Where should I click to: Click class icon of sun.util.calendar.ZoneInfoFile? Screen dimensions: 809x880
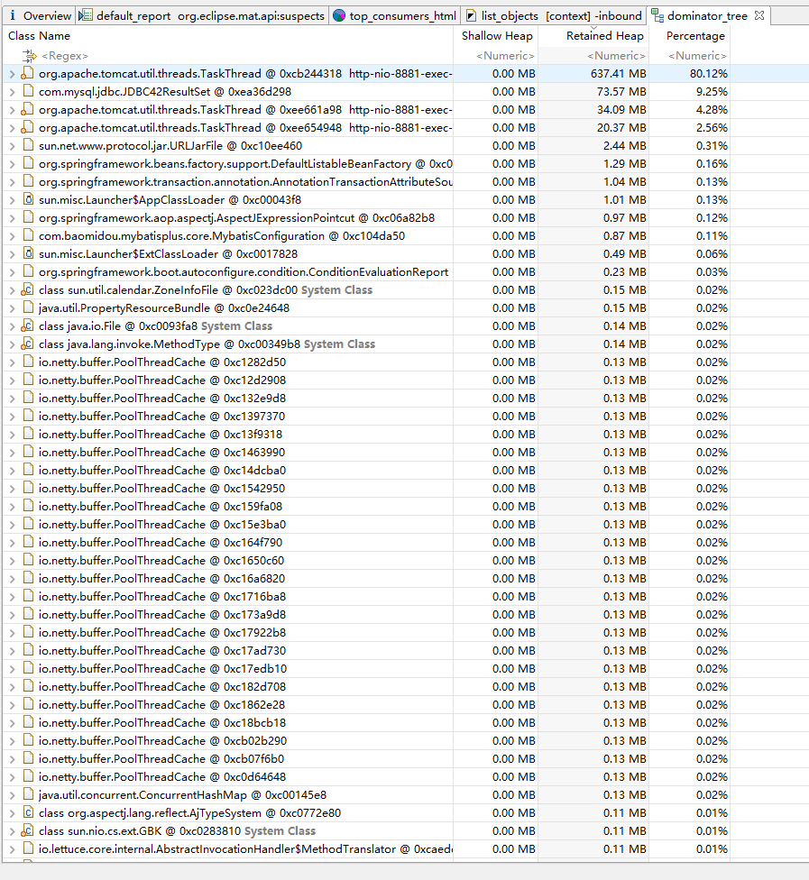tap(28, 289)
